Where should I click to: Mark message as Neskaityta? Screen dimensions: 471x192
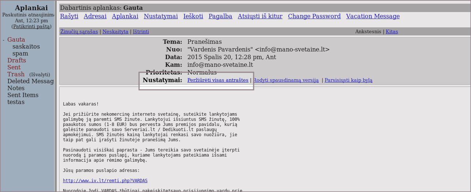coord(115,32)
